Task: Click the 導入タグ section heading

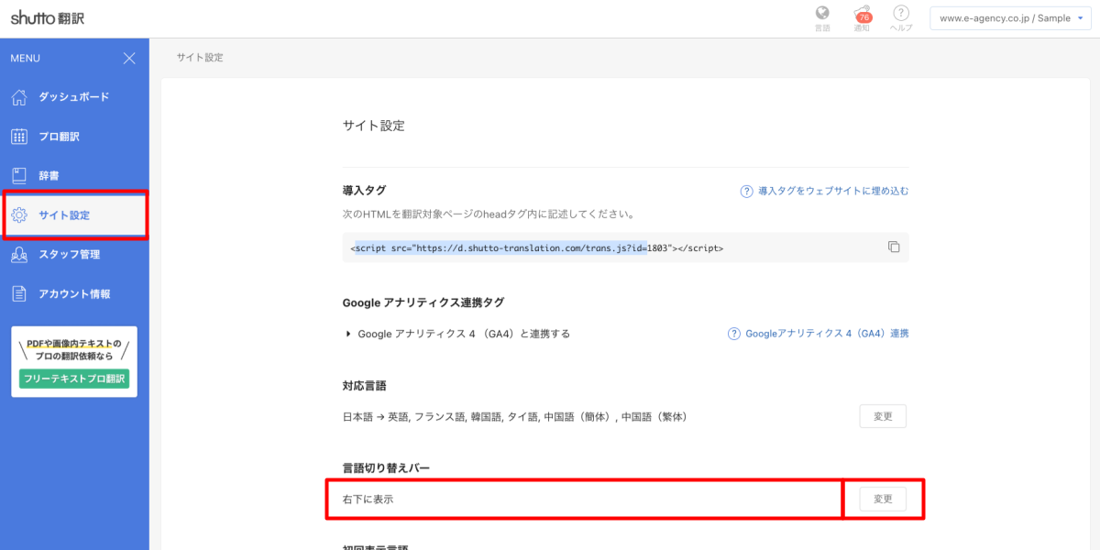Action: click(x=364, y=191)
